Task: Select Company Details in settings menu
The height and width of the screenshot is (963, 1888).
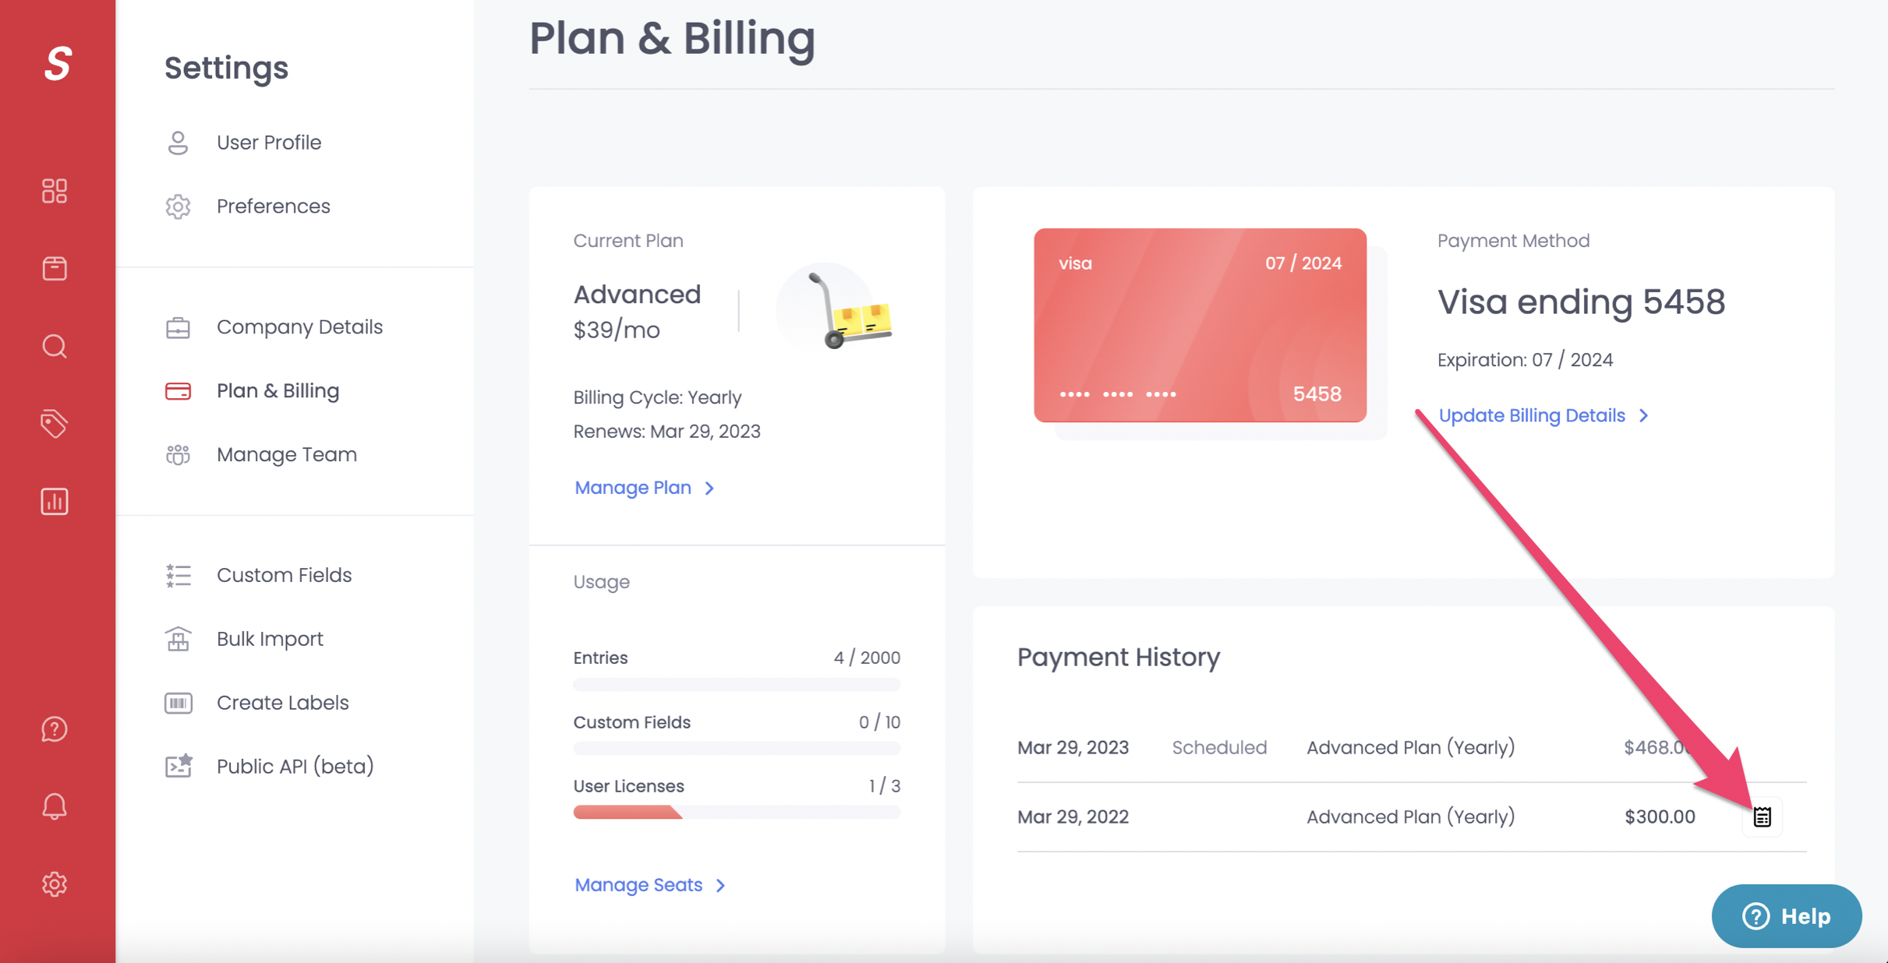Action: (299, 327)
